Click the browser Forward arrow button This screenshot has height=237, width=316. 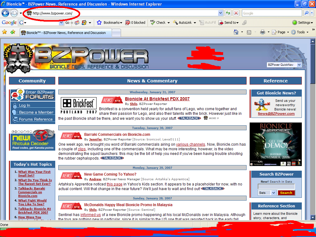(x=14, y=13)
